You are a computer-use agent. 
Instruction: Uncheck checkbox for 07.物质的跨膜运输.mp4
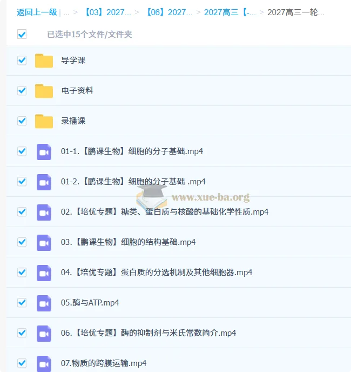(22, 363)
